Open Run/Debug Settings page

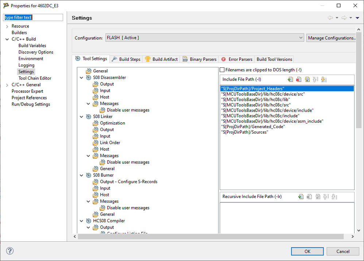click(x=31, y=104)
